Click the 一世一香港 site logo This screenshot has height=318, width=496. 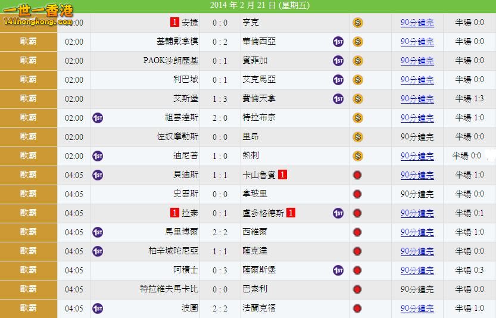pos(37,13)
